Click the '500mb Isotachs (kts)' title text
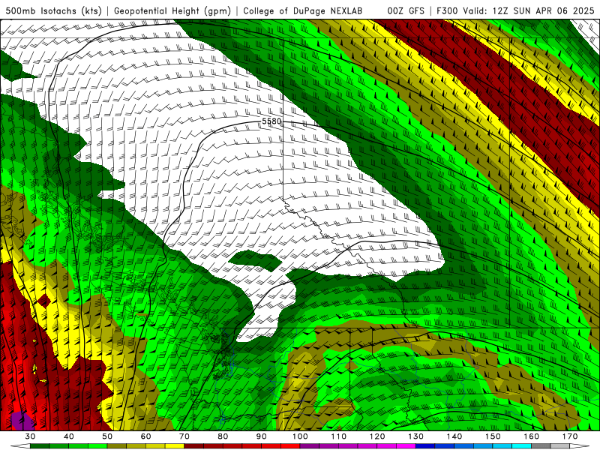 point(53,10)
